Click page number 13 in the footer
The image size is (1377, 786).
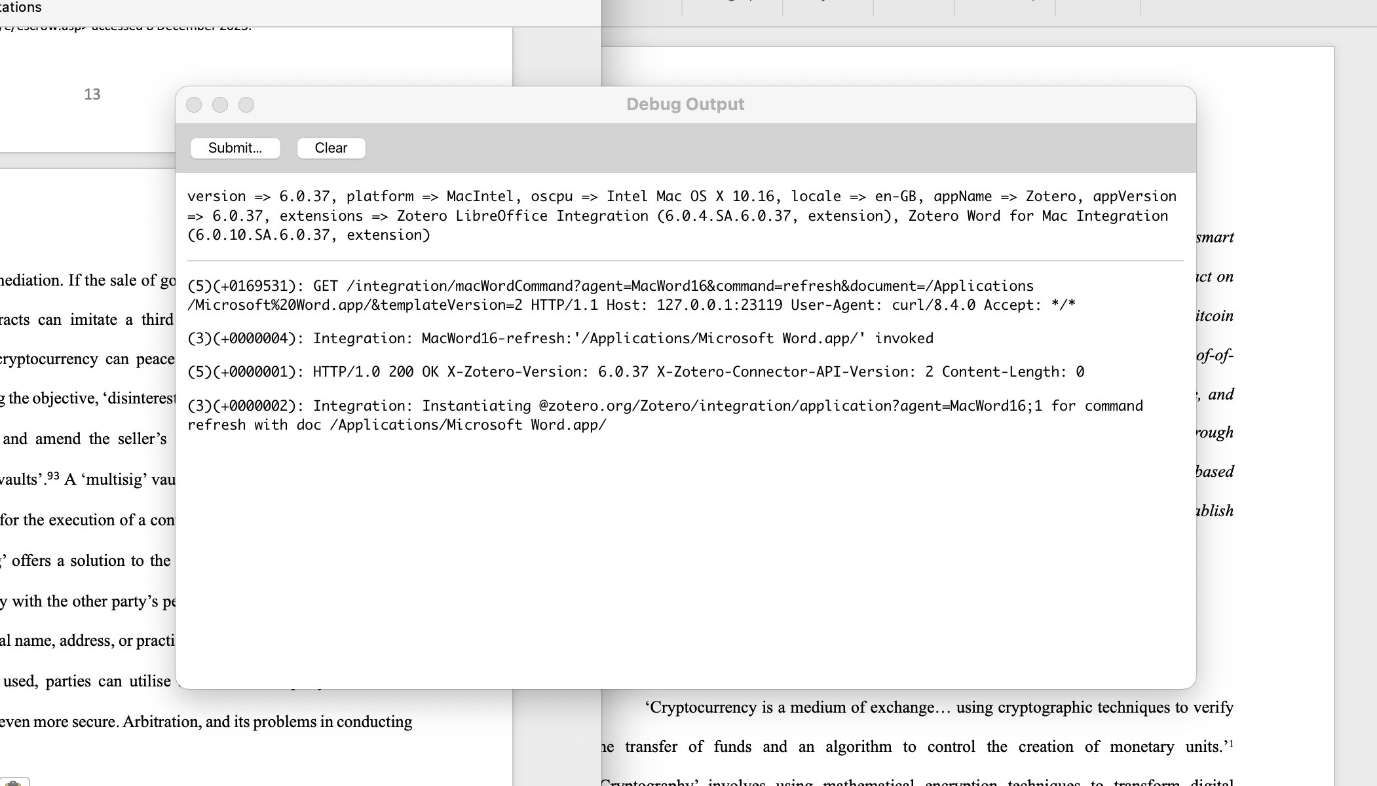click(x=92, y=94)
